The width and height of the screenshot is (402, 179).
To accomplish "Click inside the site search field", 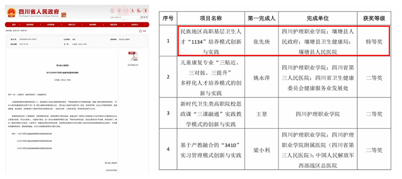I will click(x=125, y=17).
